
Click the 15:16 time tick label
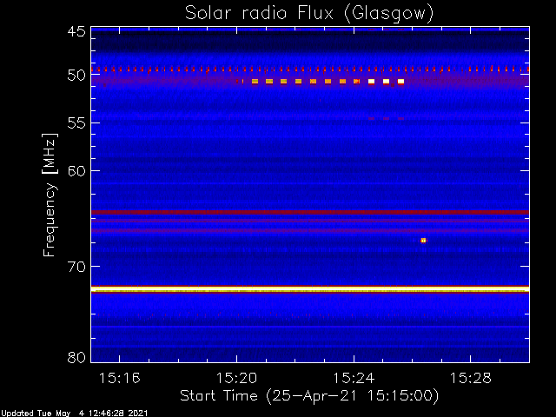pos(120,378)
